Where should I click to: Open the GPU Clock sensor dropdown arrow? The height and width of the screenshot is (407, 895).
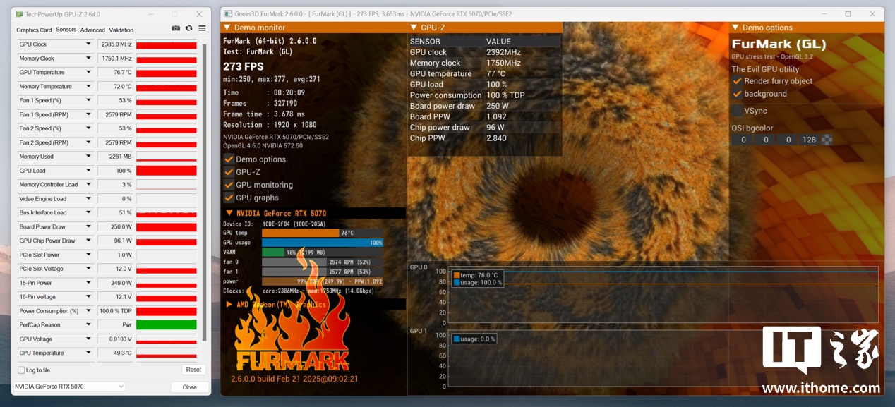tap(88, 44)
